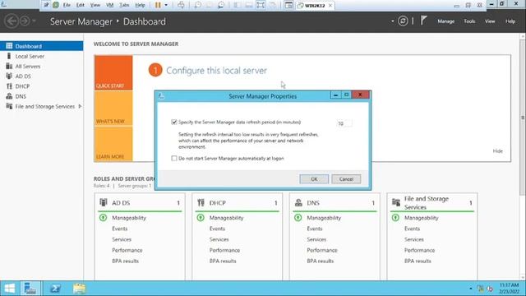Click the DHCP sidebar icon
The width and height of the screenshot is (526, 296).
[9, 86]
